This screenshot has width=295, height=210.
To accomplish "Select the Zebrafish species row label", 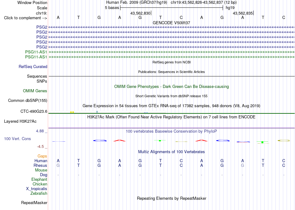I will [x=39, y=193].
